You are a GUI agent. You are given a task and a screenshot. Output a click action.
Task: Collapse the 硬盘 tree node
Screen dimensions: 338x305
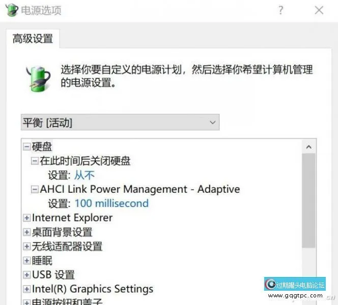point(27,147)
